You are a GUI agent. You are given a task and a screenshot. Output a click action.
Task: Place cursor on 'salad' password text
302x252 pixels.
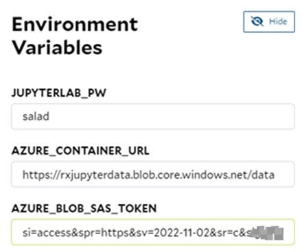(36, 116)
